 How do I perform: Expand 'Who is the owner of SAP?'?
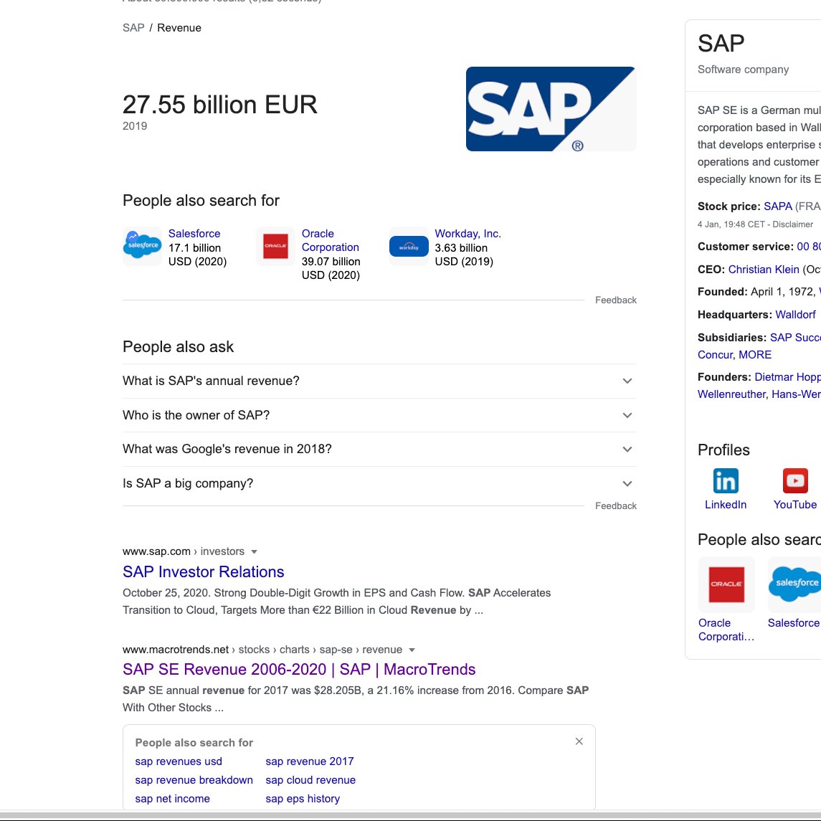(379, 415)
